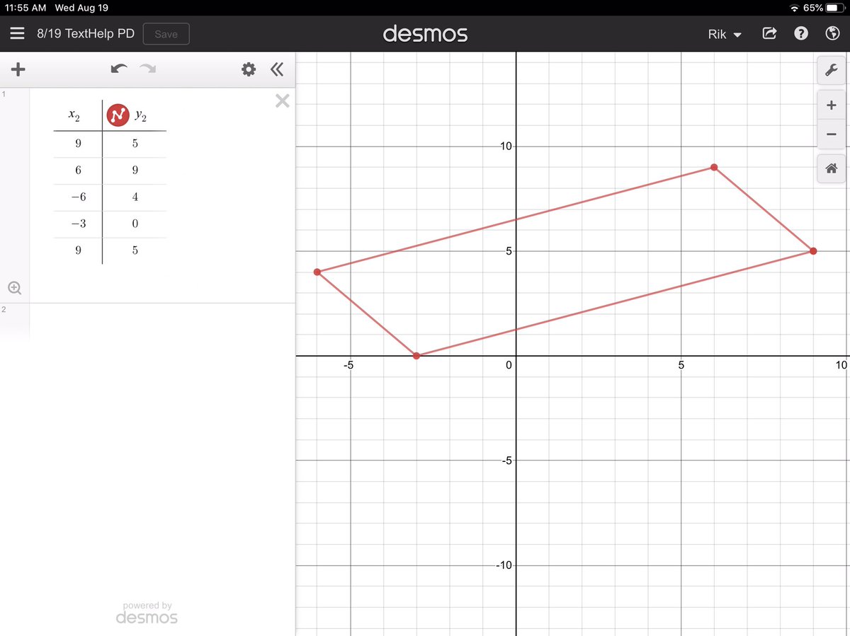Open the Rik account dropdown
Viewport: 850px width, 636px height.
click(x=724, y=34)
